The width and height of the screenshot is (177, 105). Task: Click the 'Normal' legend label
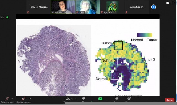point(137,40)
